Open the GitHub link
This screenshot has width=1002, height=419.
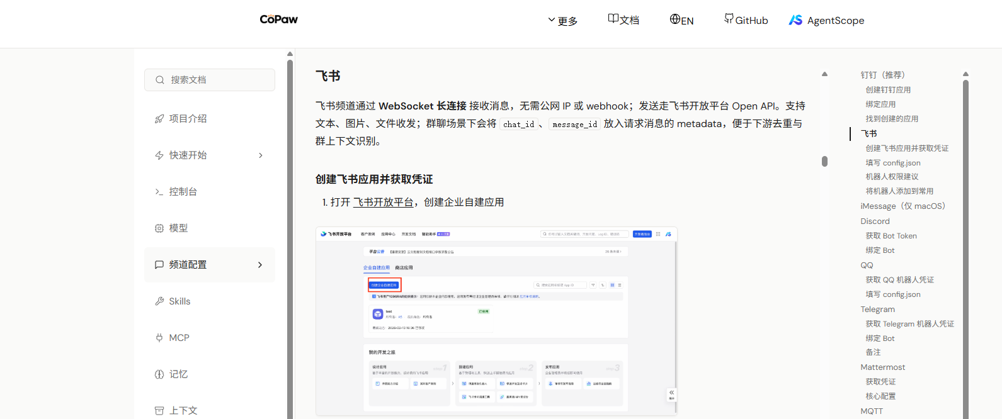pos(746,20)
